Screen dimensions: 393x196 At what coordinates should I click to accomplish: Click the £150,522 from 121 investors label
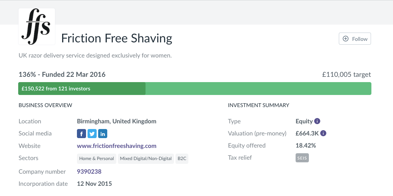click(x=56, y=89)
